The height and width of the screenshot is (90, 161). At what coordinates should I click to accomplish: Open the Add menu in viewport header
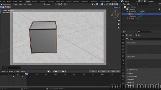click(x=25, y=4)
